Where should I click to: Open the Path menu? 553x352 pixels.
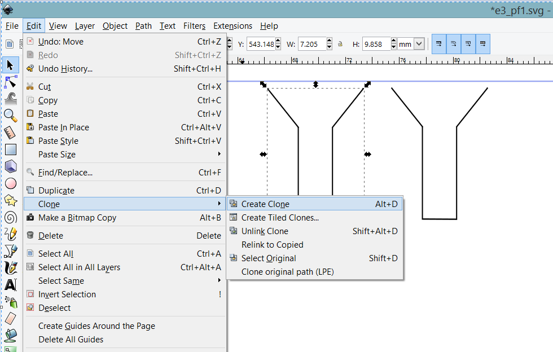pos(143,26)
